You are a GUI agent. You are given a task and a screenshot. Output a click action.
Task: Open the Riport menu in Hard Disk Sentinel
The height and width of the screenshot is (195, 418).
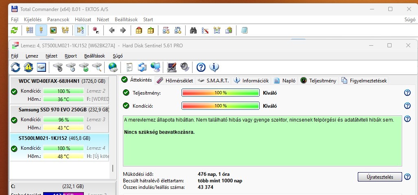(x=71, y=56)
